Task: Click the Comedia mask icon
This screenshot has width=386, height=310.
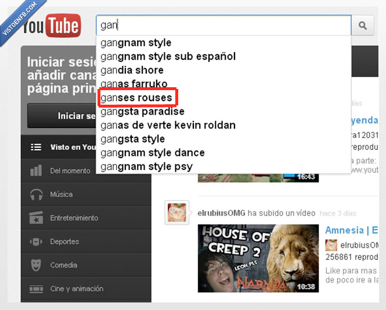Action: 36,265
